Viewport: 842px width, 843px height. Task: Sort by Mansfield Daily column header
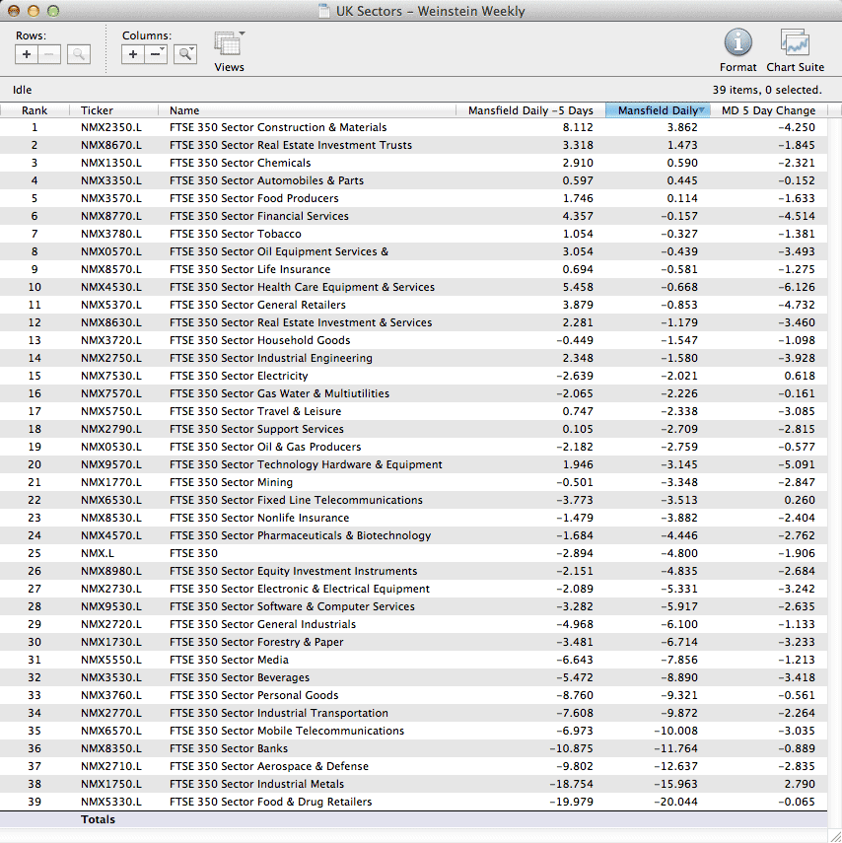click(x=657, y=110)
